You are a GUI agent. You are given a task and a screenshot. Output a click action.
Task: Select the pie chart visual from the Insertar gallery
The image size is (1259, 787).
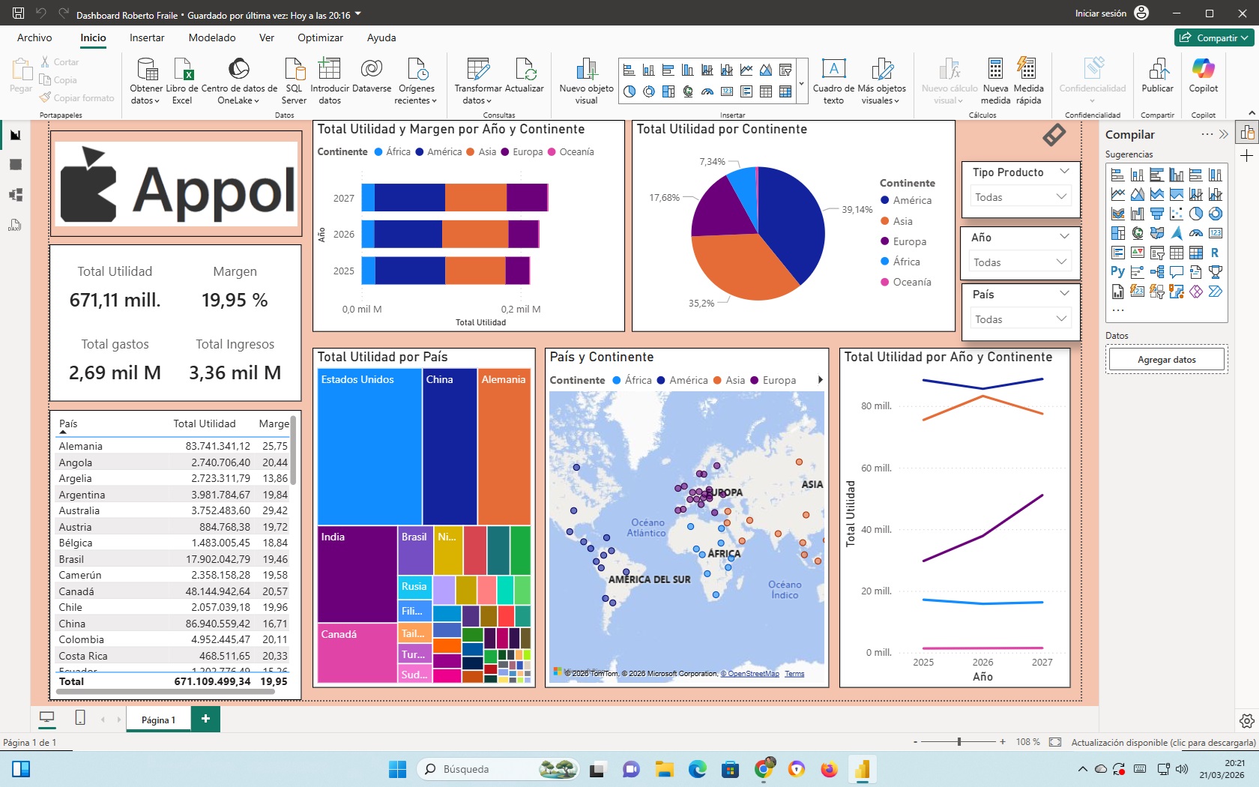point(629,91)
